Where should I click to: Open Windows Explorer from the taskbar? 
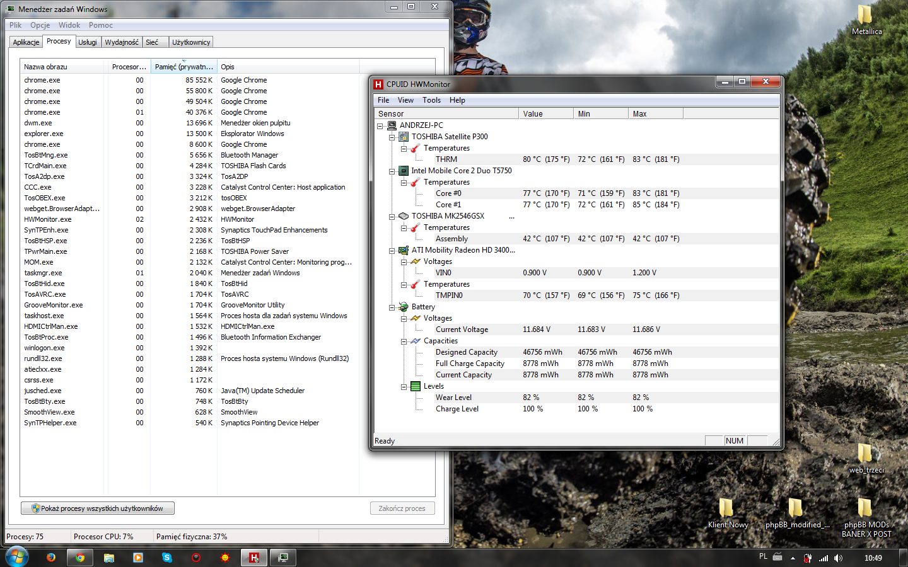tap(109, 558)
